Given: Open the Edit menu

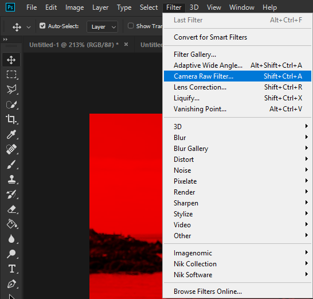Looking at the screenshot, I should coord(51,7).
